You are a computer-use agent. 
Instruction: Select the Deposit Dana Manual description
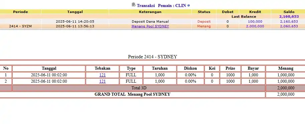(x=150, y=22)
